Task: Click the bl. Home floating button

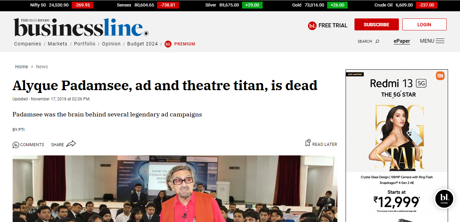Action: [444, 199]
